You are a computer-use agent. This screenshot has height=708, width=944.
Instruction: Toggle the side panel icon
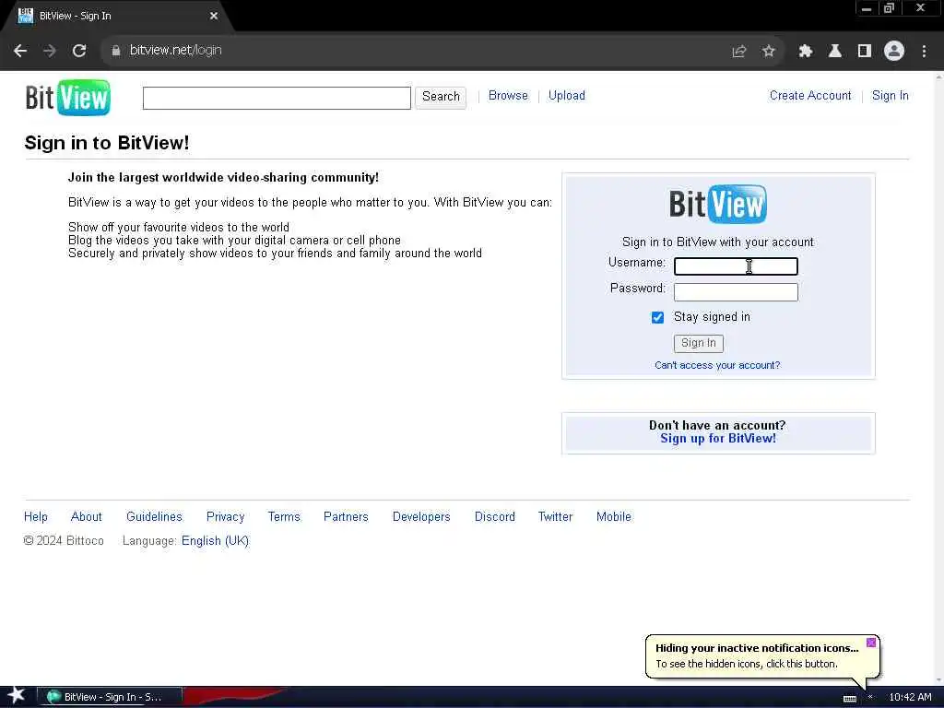864,52
